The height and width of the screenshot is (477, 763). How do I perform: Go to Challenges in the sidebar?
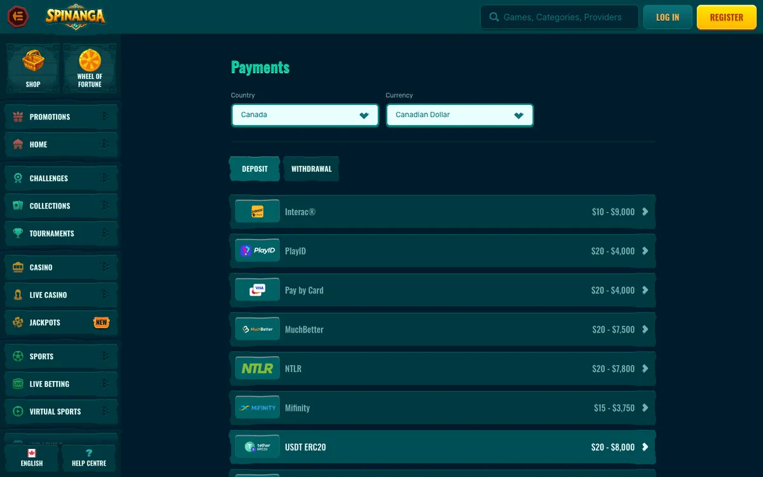61,178
